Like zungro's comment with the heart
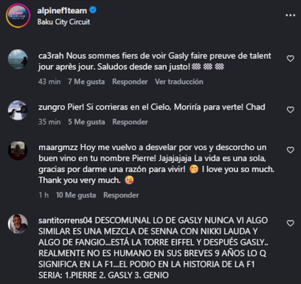This screenshot has width=301, height=284. pos(290,110)
